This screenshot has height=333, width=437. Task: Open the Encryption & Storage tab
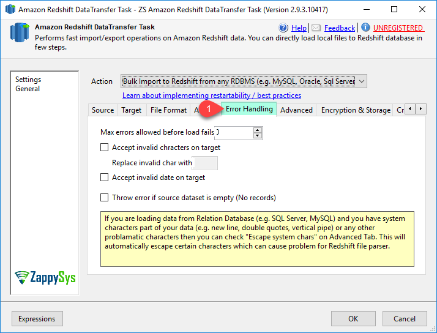356,110
